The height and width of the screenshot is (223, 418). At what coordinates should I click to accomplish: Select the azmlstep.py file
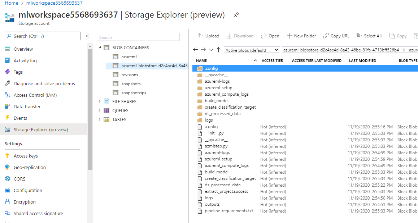[x=216, y=146]
